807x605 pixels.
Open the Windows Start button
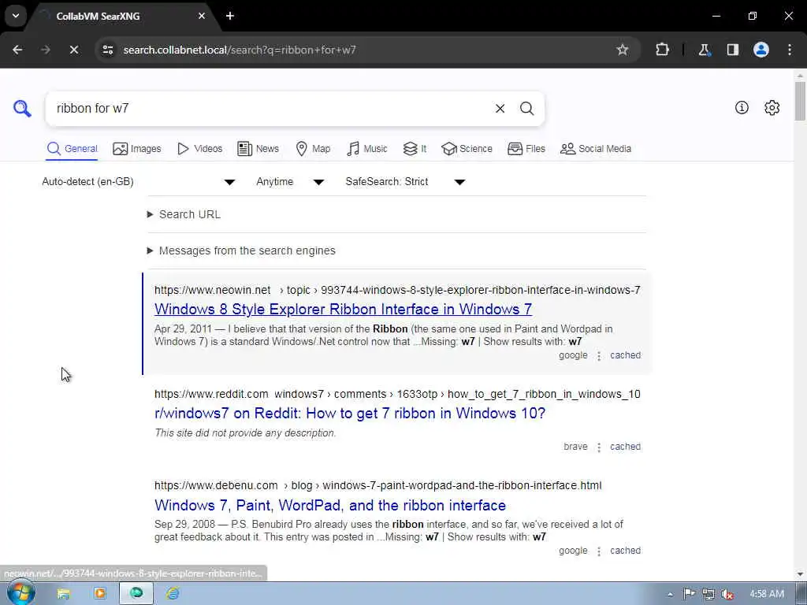click(x=20, y=593)
